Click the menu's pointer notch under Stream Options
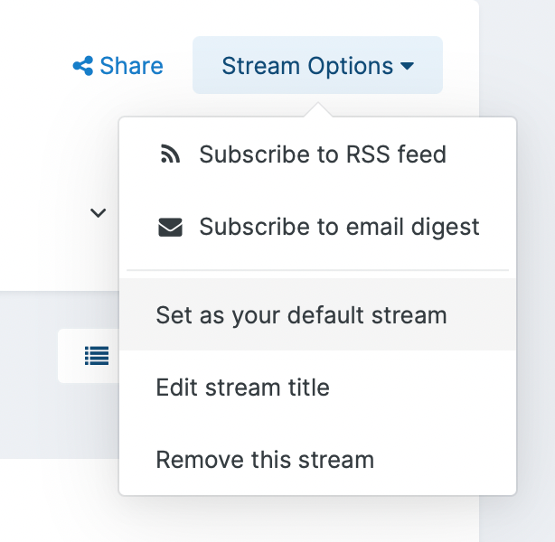Viewport: 555px width, 542px height. tap(316, 111)
